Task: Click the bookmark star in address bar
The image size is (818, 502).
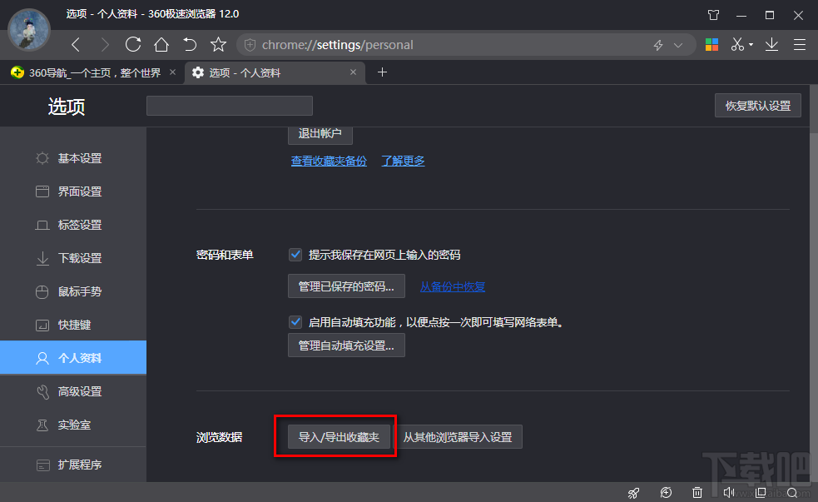Action: pyautogui.click(x=217, y=44)
